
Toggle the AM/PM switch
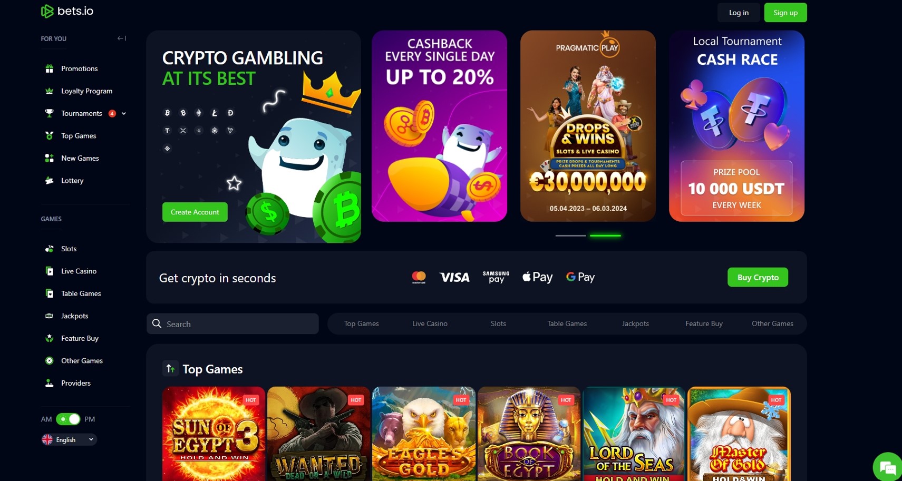tap(68, 419)
